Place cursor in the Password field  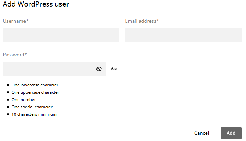pyautogui.click(x=48, y=69)
